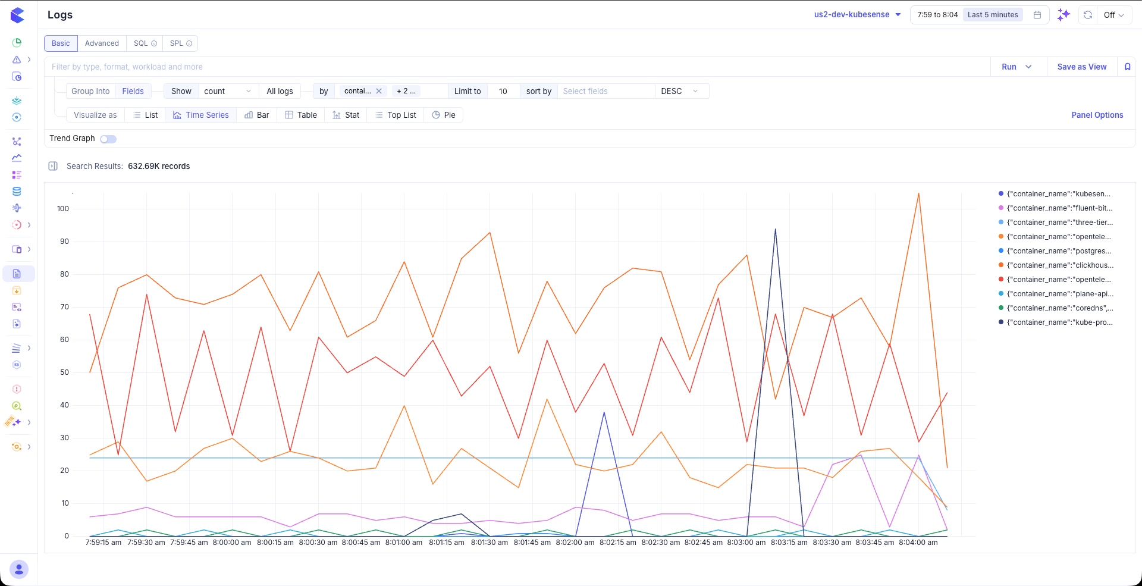This screenshot has width=1142, height=586.
Task: Click Save as View
Action: coord(1081,67)
